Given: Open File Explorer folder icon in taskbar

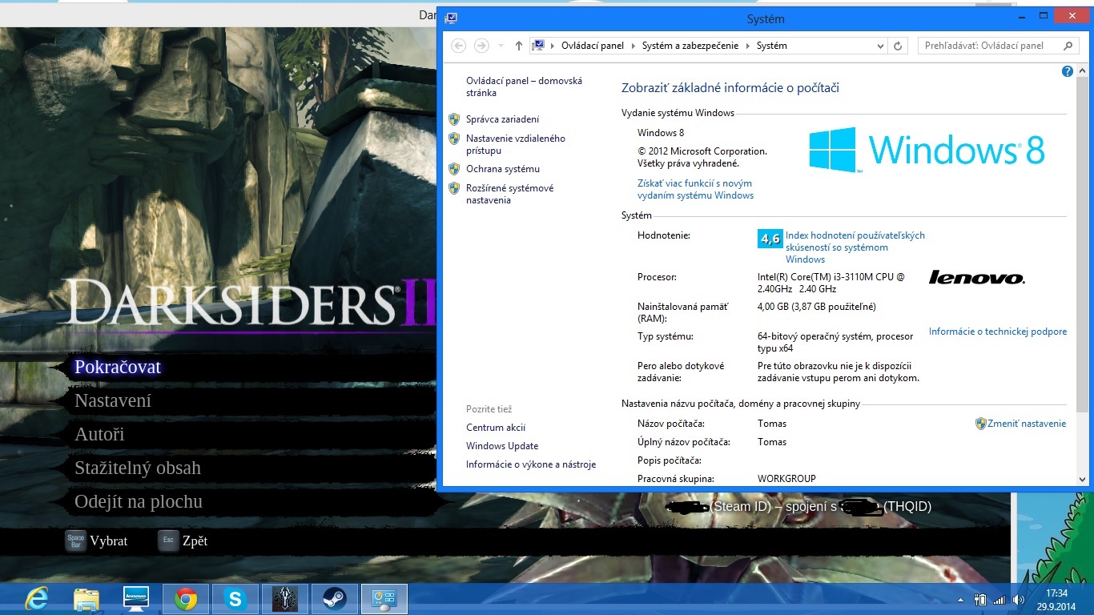Looking at the screenshot, I should 86,598.
